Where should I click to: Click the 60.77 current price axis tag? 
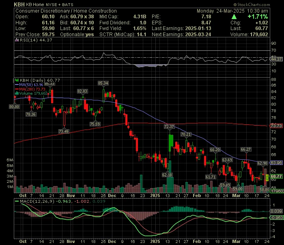point(276,176)
